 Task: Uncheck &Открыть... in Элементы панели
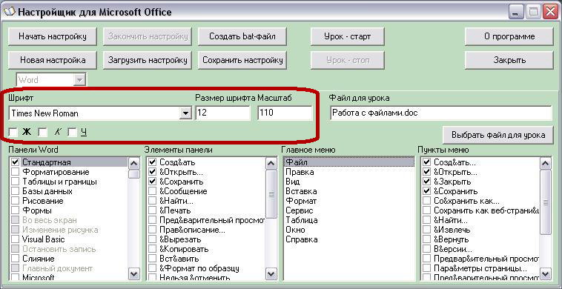152,172
